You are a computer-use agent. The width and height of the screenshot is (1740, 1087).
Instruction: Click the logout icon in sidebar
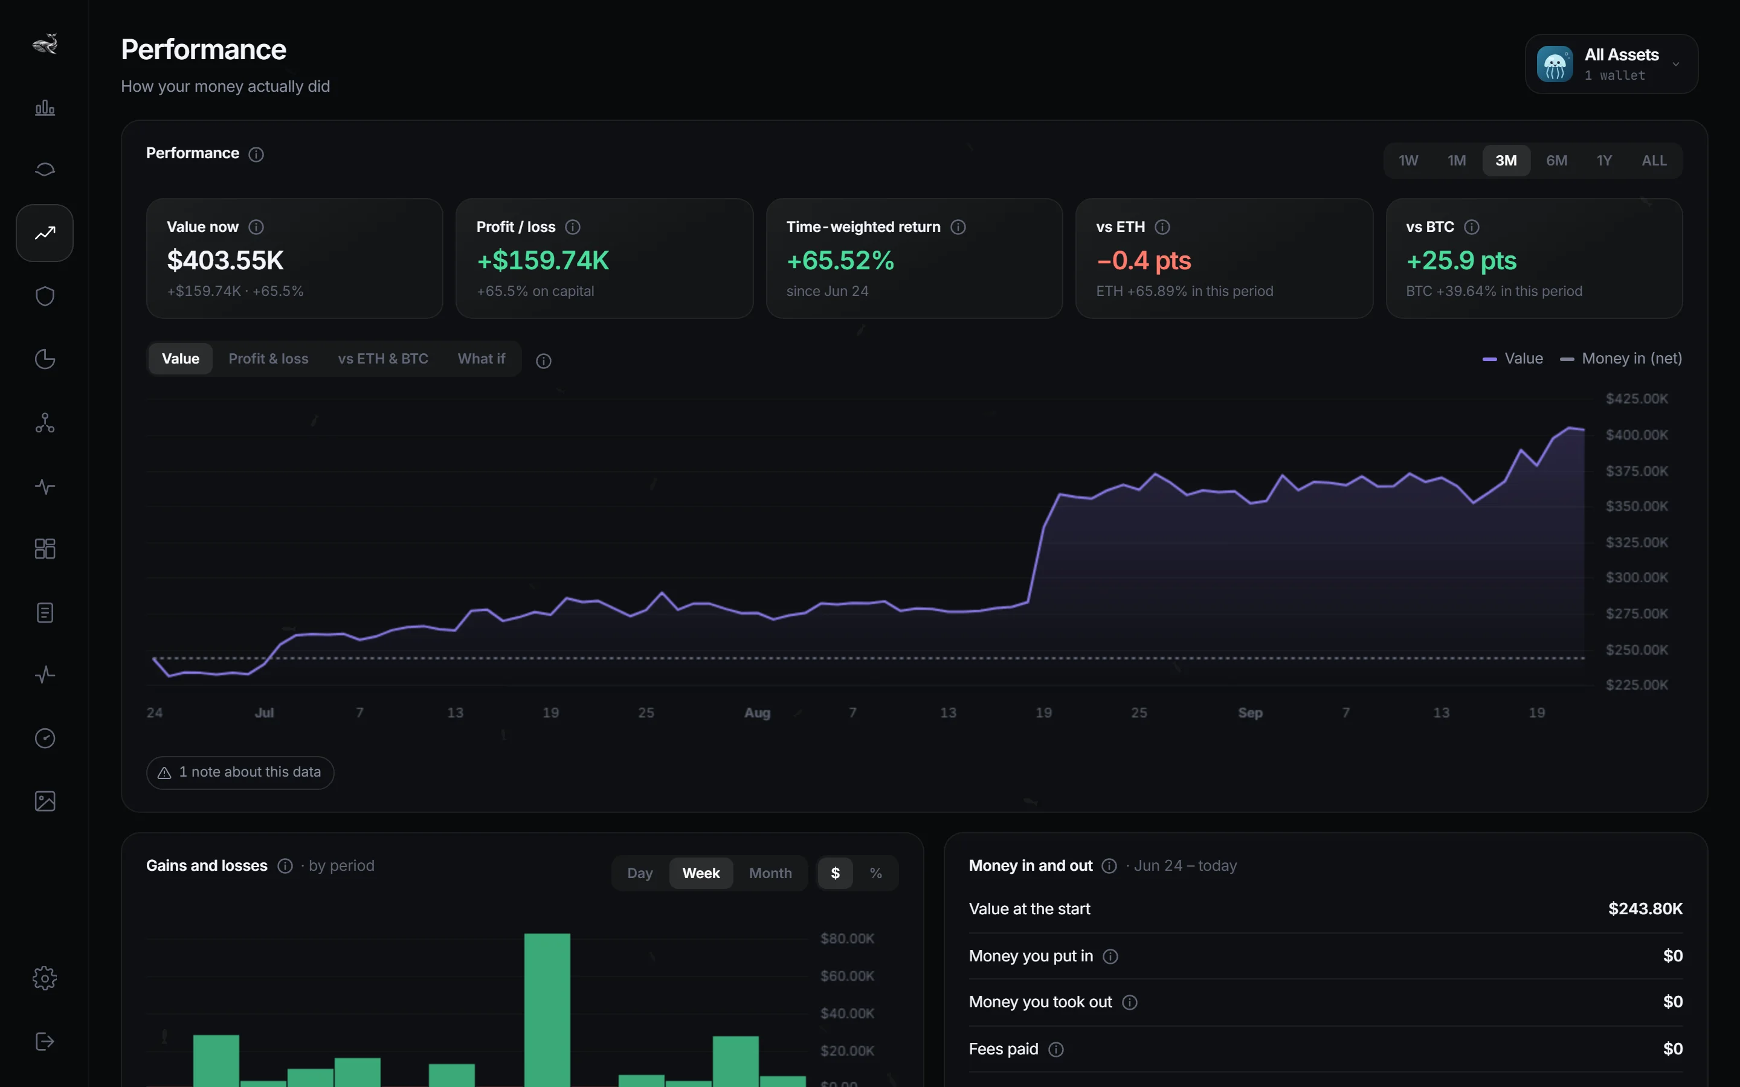click(45, 1042)
